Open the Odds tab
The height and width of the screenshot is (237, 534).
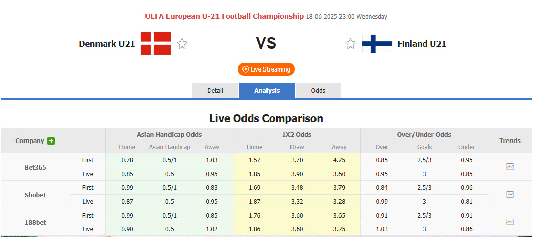click(318, 90)
